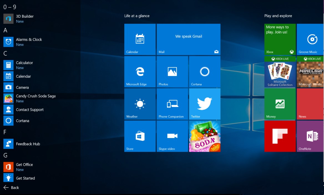Open Phone Companion tile
The width and height of the screenshot is (324, 195).
[172, 104]
